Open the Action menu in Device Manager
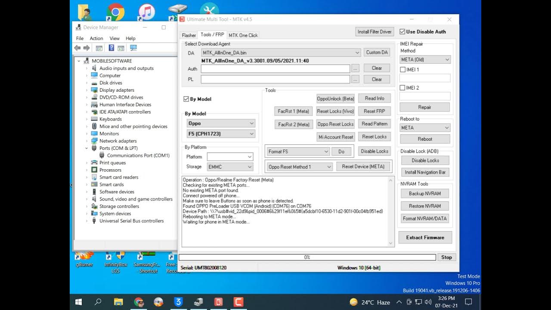 [x=96, y=38]
